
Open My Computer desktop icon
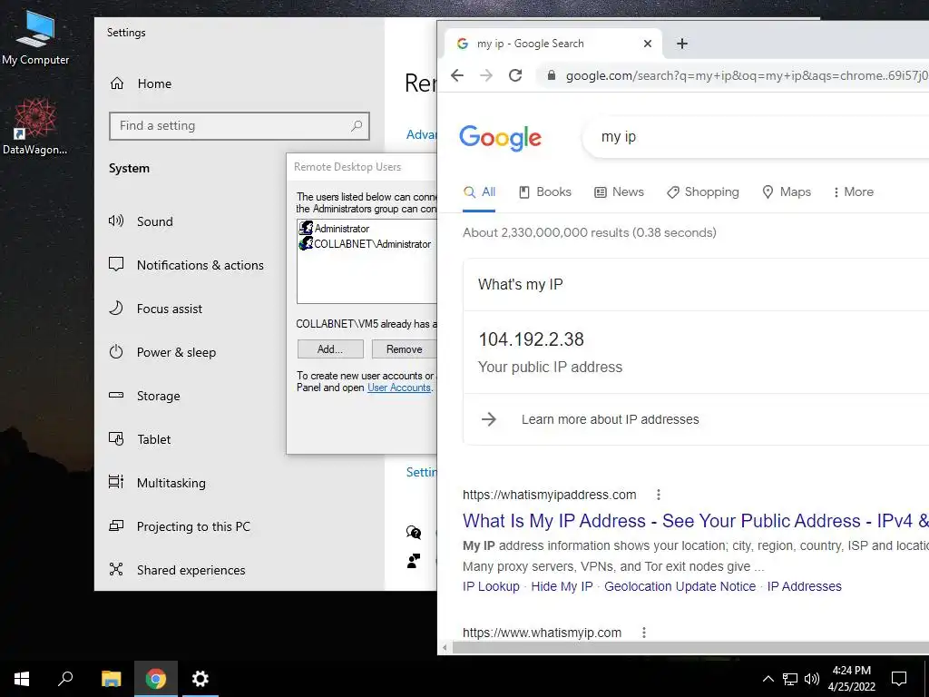point(35,38)
